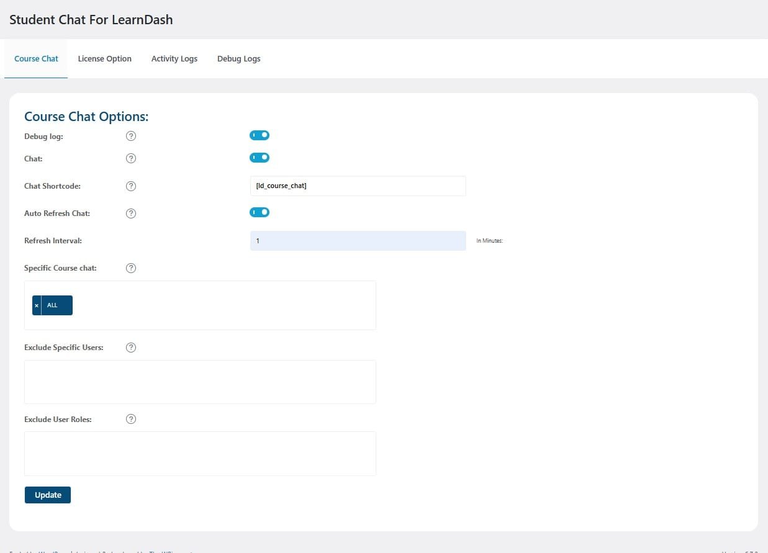Click the 'Refresh Interval:' label

tap(53, 241)
